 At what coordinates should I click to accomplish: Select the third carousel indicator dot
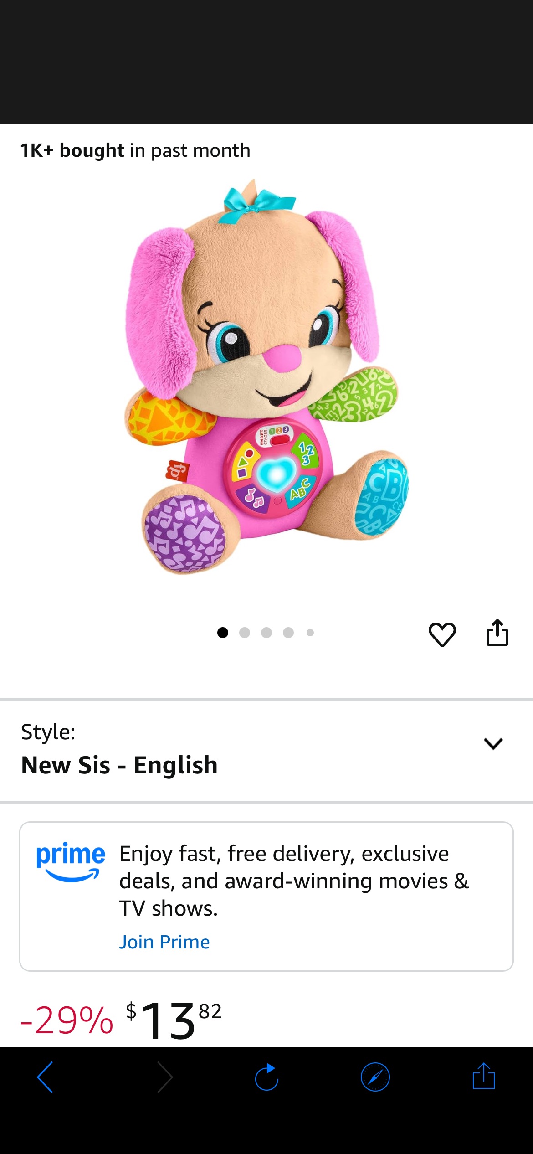point(266,632)
